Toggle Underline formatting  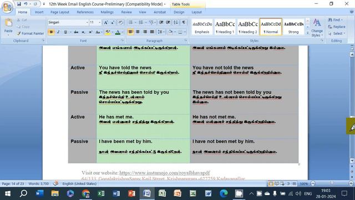click(x=65, y=32)
